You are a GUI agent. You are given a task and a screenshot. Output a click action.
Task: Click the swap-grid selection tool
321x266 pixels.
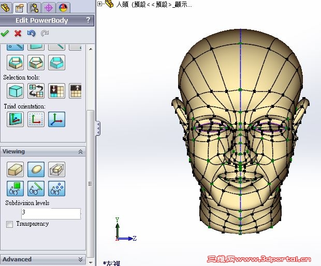[x=36, y=91]
